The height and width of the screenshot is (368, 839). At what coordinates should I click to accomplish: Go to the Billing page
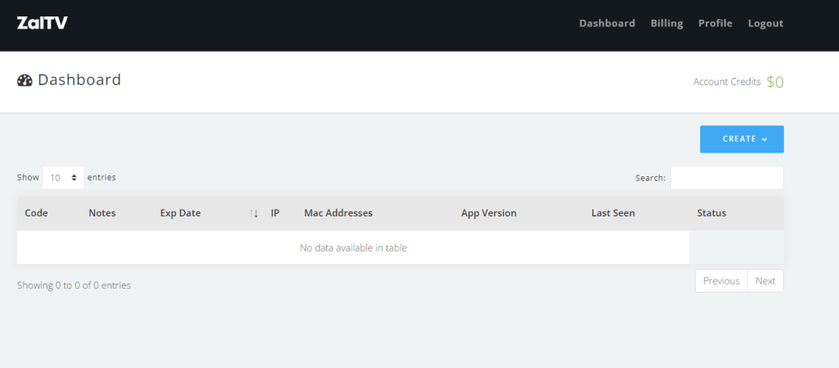click(666, 23)
